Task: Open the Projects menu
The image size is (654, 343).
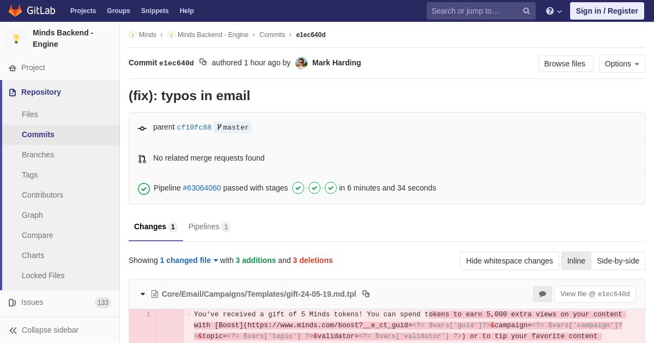Action: tap(83, 11)
